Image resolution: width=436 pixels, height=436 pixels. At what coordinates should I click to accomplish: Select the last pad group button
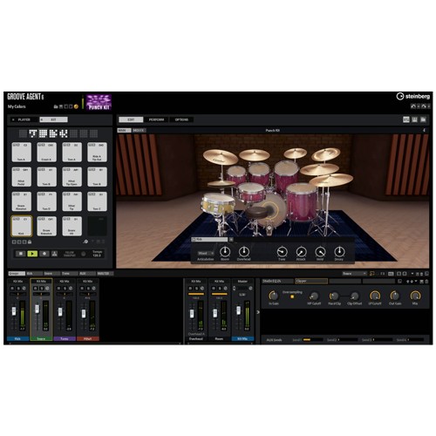point(93,133)
